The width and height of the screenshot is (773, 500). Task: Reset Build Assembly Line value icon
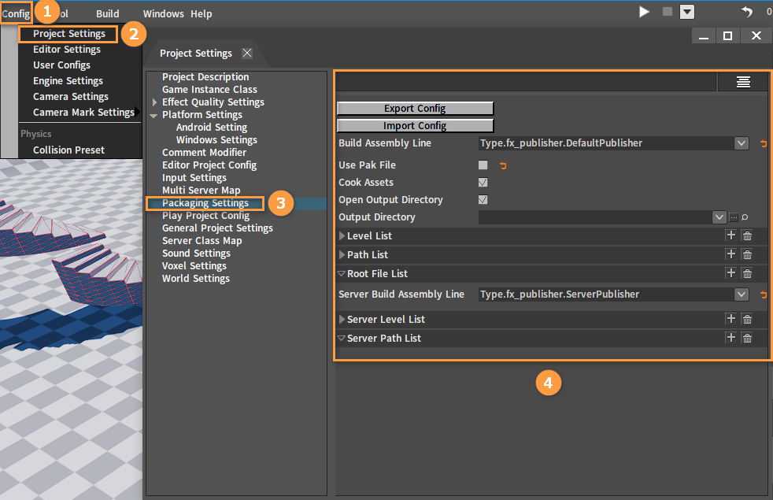pos(764,143)
